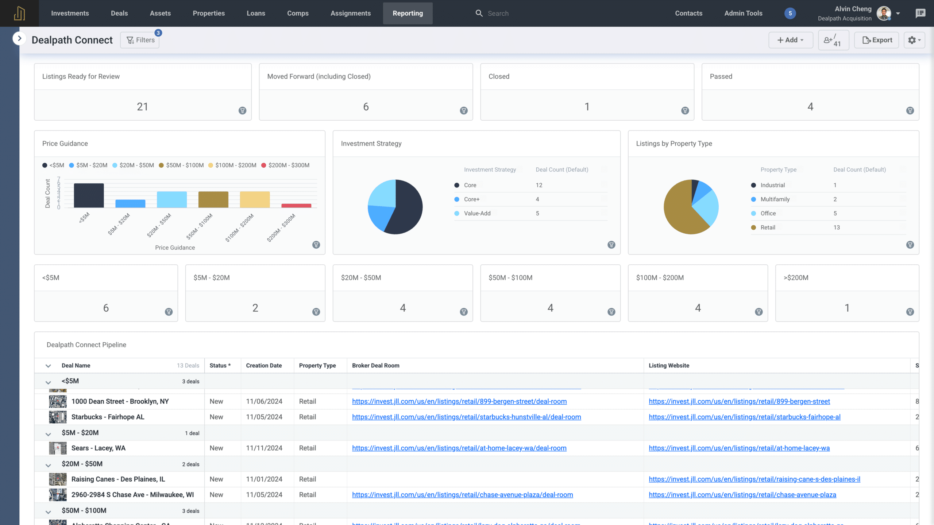934x525 pixels.
Task: Open the chat icon in the top right corner
Action: [x=921, y=13]
